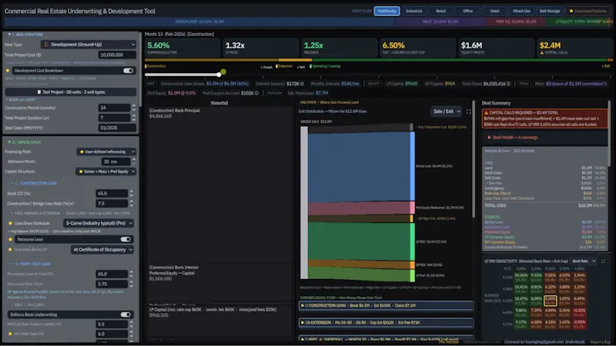
Task: Open the Test Project 50 units button
Action: pos(71,91)
